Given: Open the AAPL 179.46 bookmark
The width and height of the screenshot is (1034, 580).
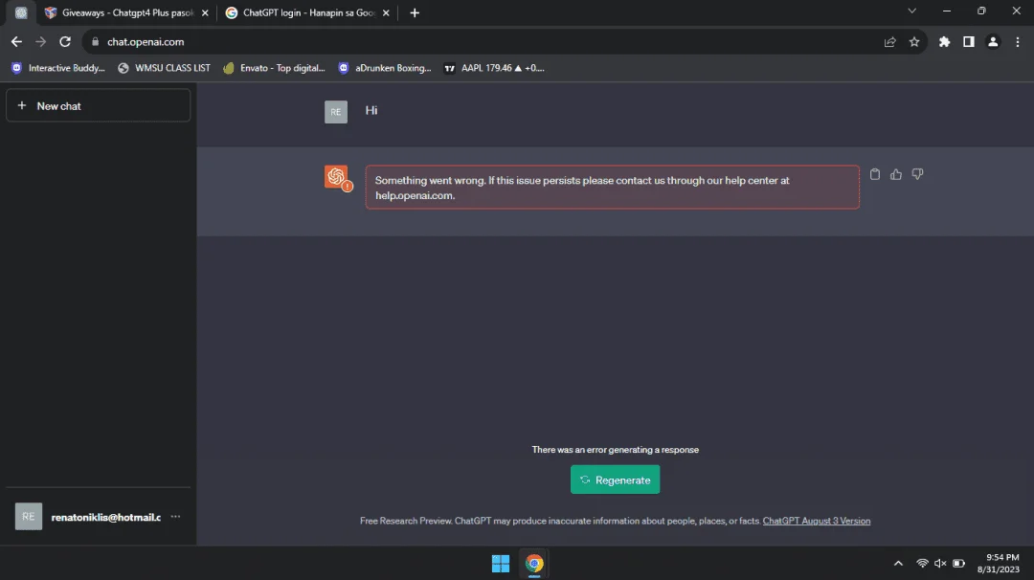Looking at the screenshot, I should point(495,68).
